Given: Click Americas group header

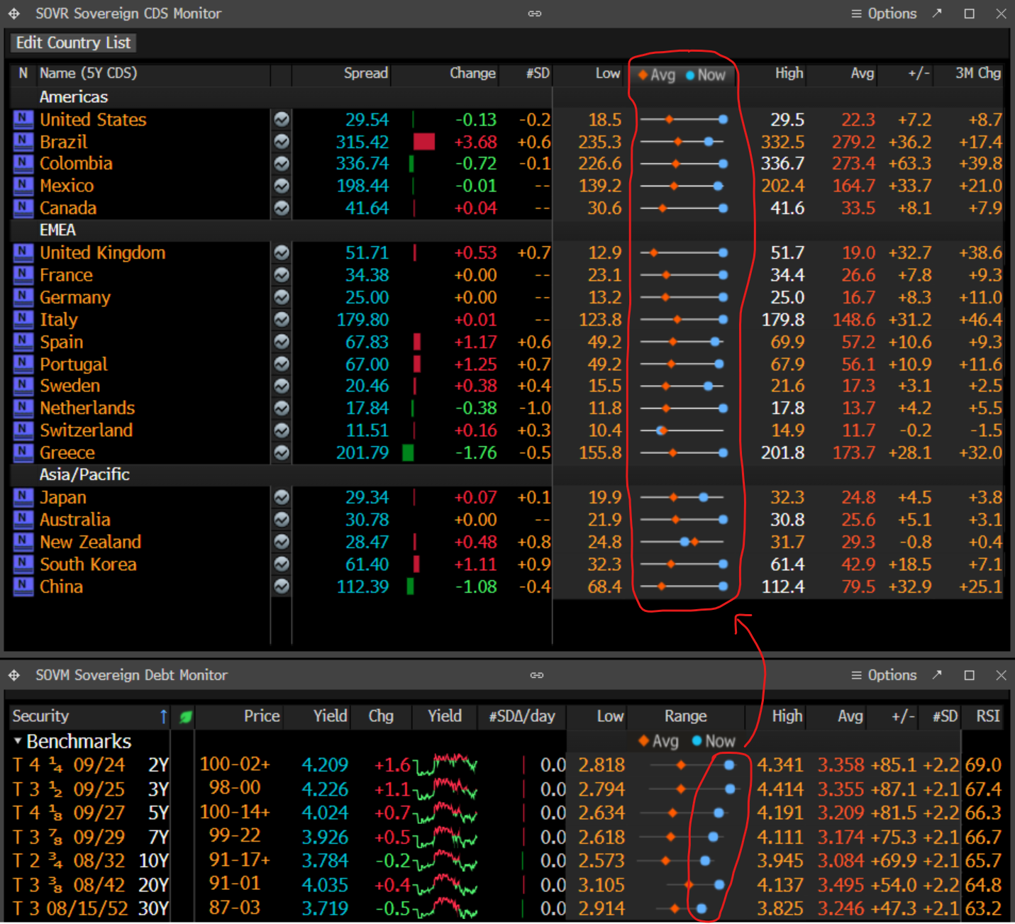Looking at the screenshot, I should tap(74, 96).
